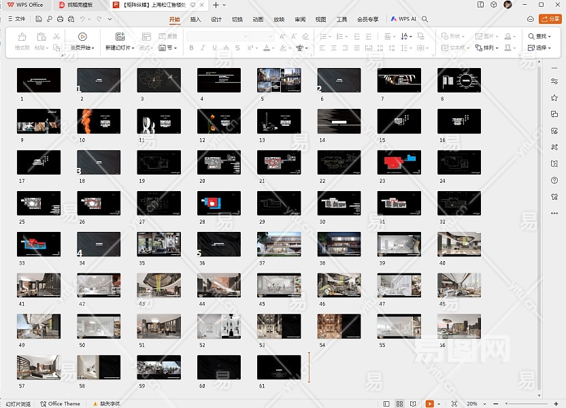Click the print icon in quick access toolbar

(x=61, y=19)
